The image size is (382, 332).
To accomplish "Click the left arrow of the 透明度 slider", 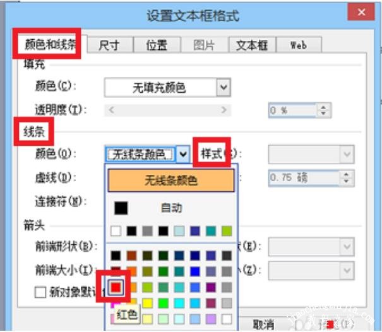I will point(111,110).
